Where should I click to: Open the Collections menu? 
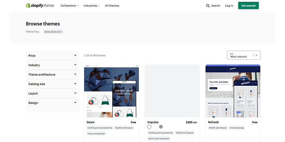pyautogui.click(x=69, y=6)
